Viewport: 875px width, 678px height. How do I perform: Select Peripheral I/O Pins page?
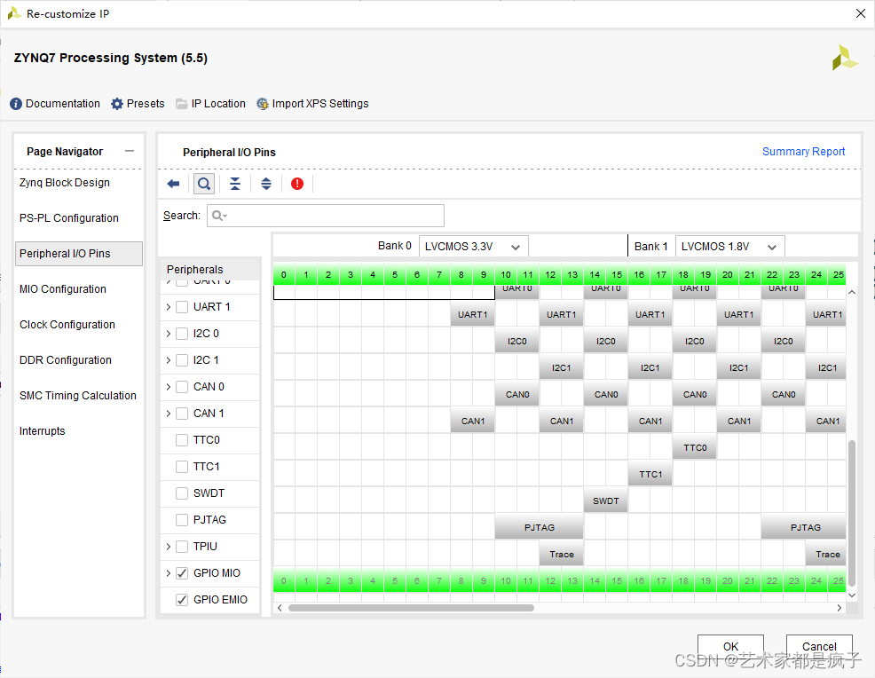(79, 253)
